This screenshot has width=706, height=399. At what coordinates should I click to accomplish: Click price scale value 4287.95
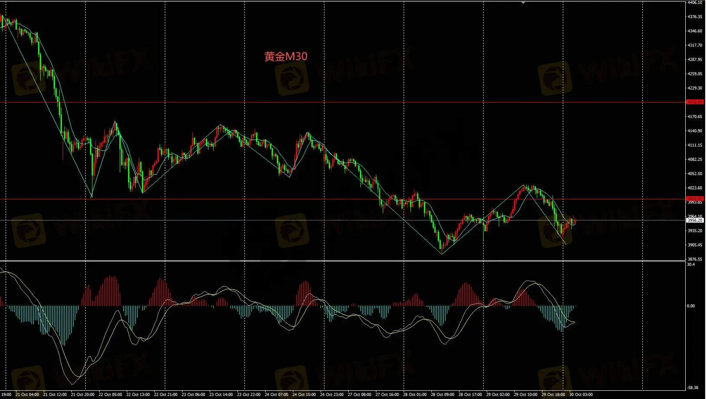pyautogui.click(x=695, y=60)
